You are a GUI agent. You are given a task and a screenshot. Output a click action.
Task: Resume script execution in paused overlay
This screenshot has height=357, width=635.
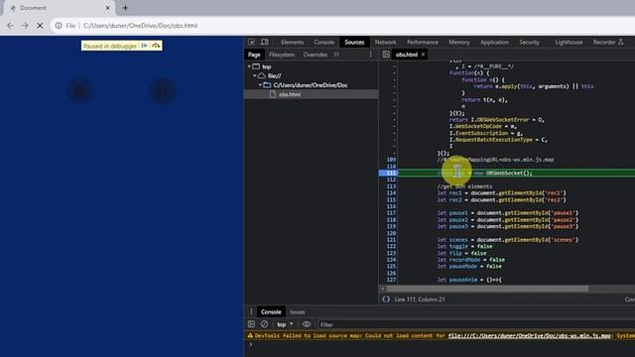pyautogui.click(x=144, y=46)
